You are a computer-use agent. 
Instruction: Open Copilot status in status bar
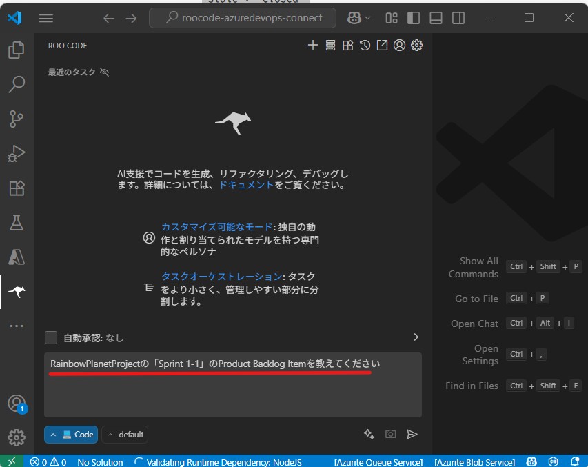tap(531, 461)
